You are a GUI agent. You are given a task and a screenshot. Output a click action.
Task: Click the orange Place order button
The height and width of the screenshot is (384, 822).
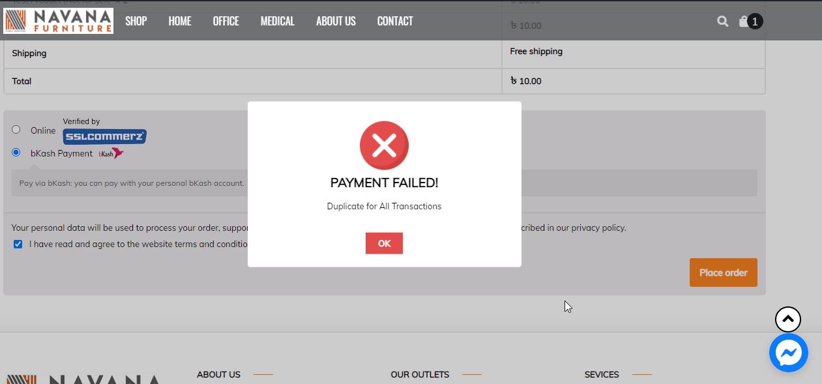(x=723, y=273)
